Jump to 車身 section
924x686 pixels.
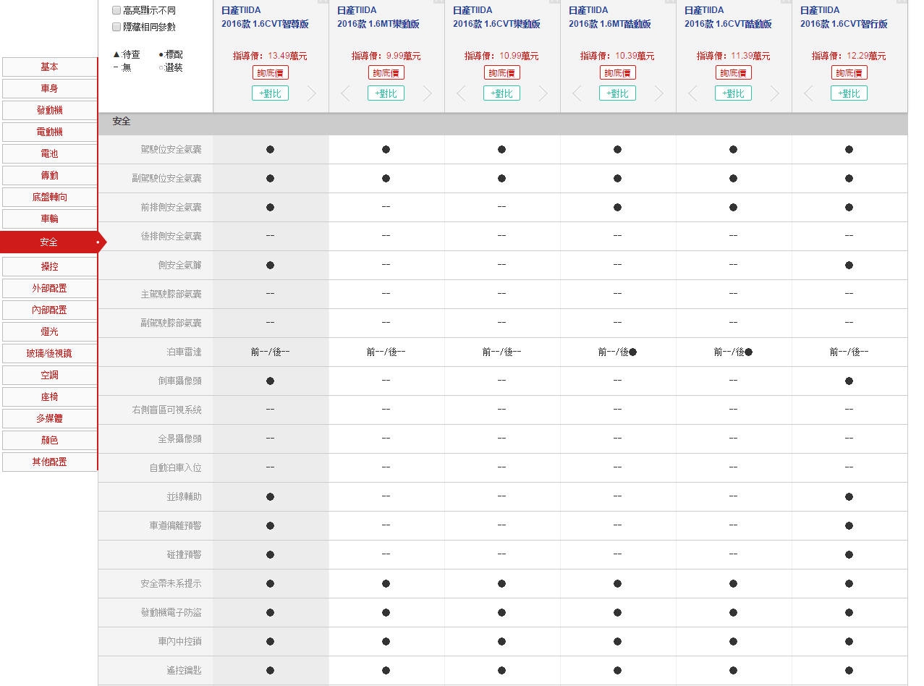point(49,88)
